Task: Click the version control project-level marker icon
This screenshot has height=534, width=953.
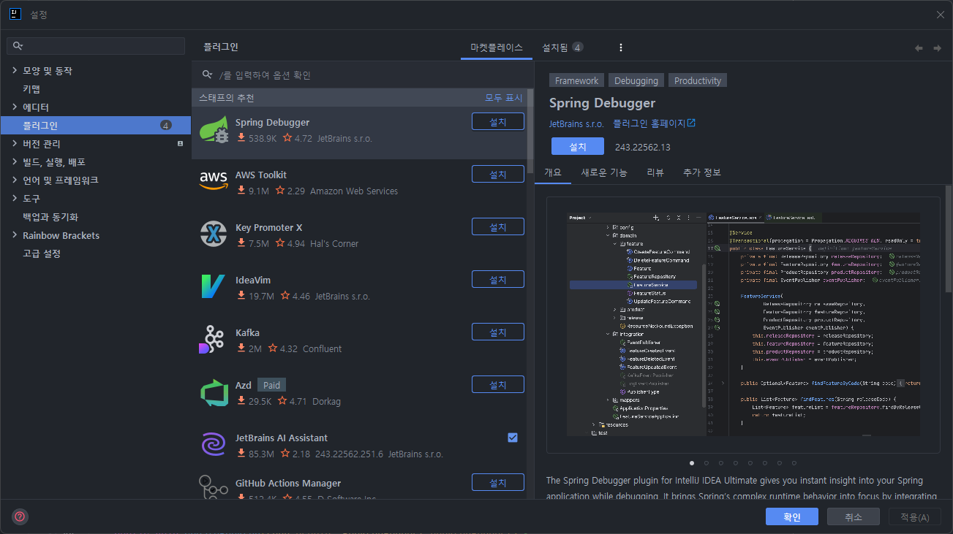Action: [x=180, y=144]
